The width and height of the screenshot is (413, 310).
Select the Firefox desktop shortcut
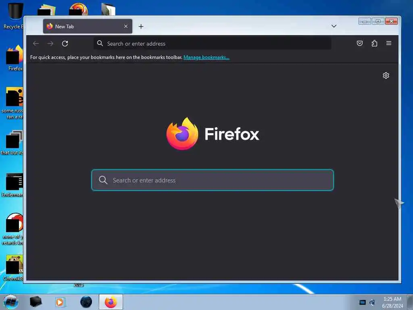15,58
